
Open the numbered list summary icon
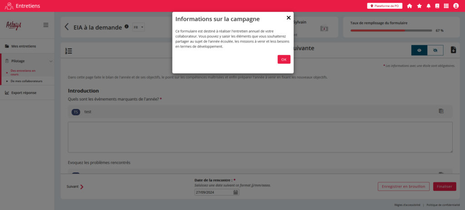click(x=69, y=51)
